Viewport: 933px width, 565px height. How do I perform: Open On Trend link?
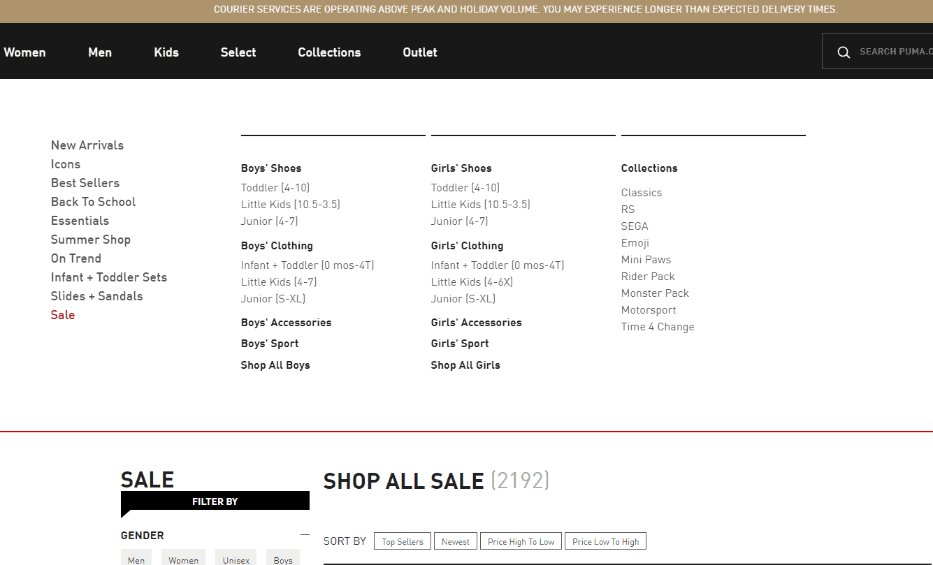[x=76, y=258]
